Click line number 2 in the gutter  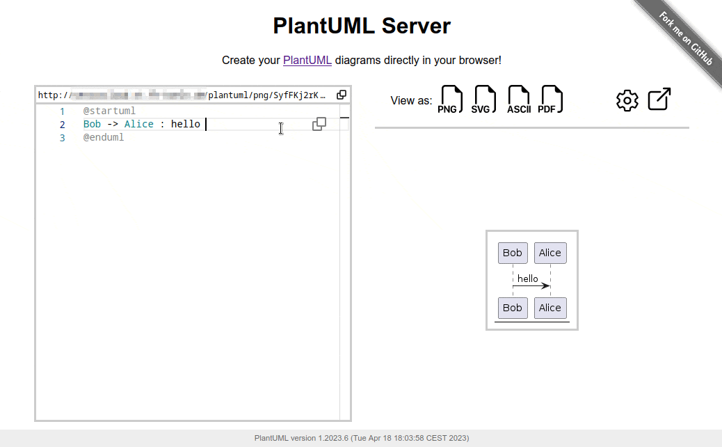pos(62,125)
